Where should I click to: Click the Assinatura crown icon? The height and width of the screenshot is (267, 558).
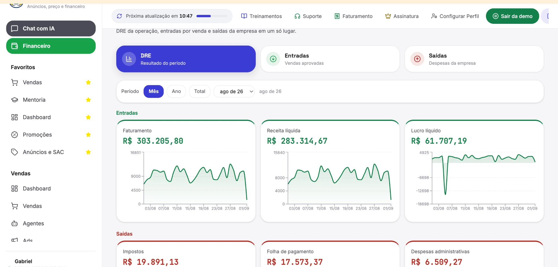coord(388,16)
